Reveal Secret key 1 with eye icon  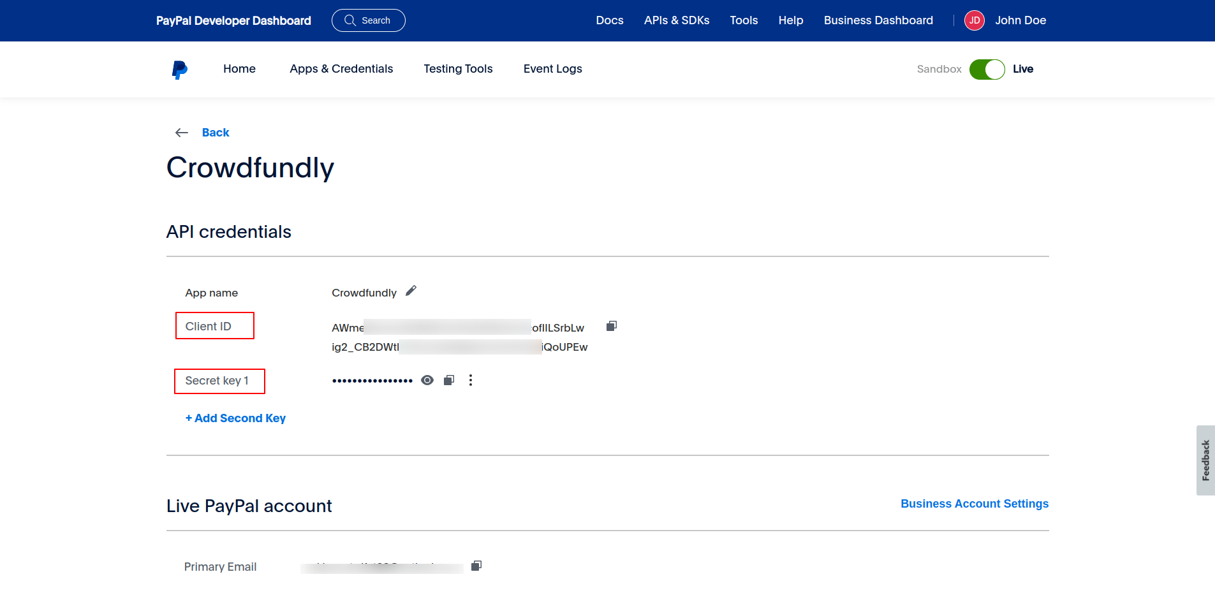tap(427, 380)
